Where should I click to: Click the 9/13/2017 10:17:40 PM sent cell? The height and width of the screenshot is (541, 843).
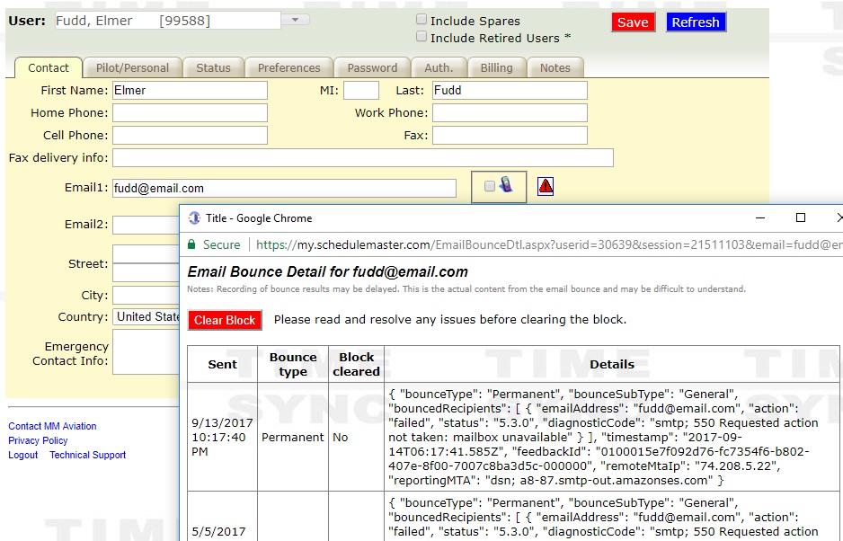pos(223,438)
